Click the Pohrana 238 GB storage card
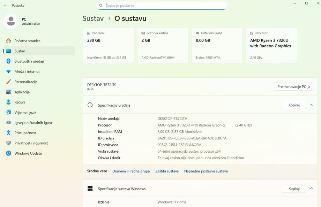Screen dimensions: 321x207 click(108, 46)
